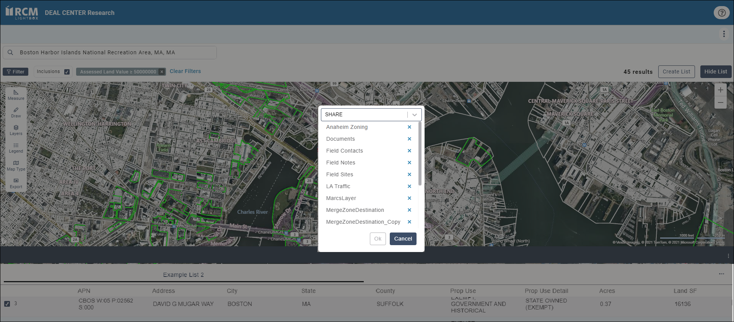
Task: Remove the Assessed Land Value filter chip
Action: click(x=162, y=72)
